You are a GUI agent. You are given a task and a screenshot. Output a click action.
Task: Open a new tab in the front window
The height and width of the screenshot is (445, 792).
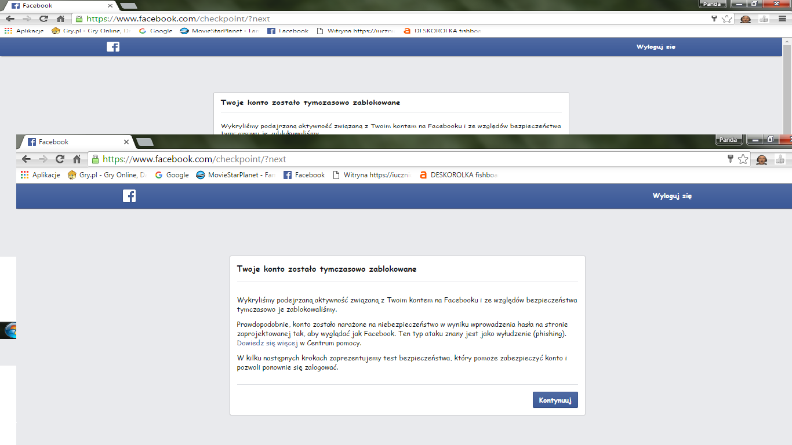point(144,142)
